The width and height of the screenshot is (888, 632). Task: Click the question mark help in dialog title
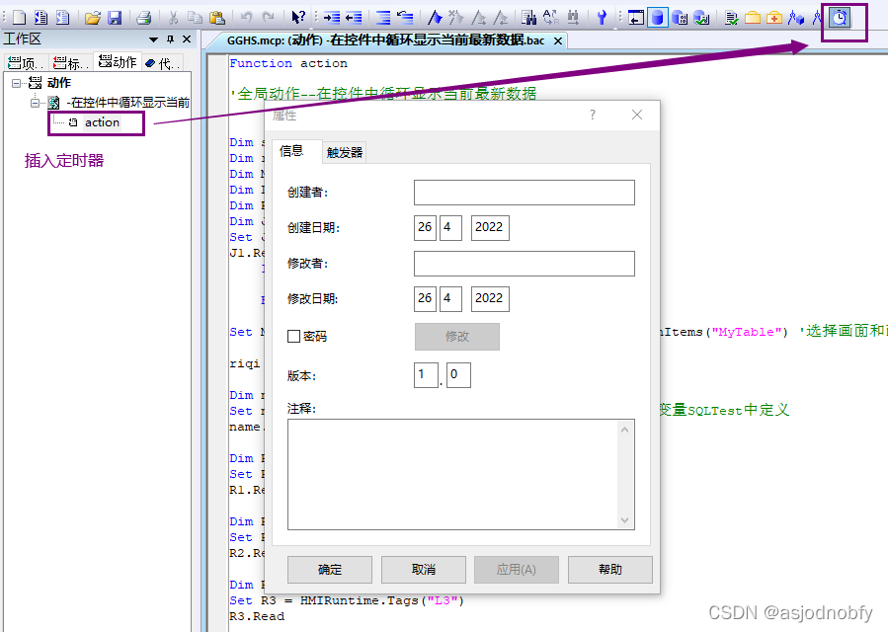pos(593,115)
